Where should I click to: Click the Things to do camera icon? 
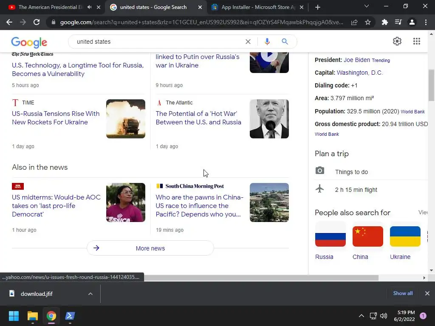click(x=319, y=171)
